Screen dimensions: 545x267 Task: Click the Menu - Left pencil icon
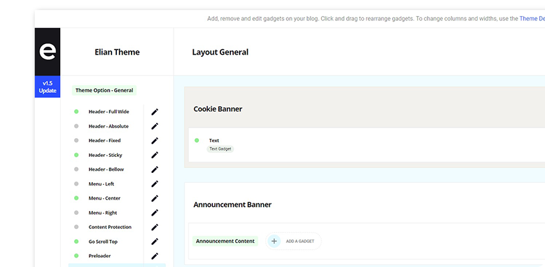click(155, 184)
